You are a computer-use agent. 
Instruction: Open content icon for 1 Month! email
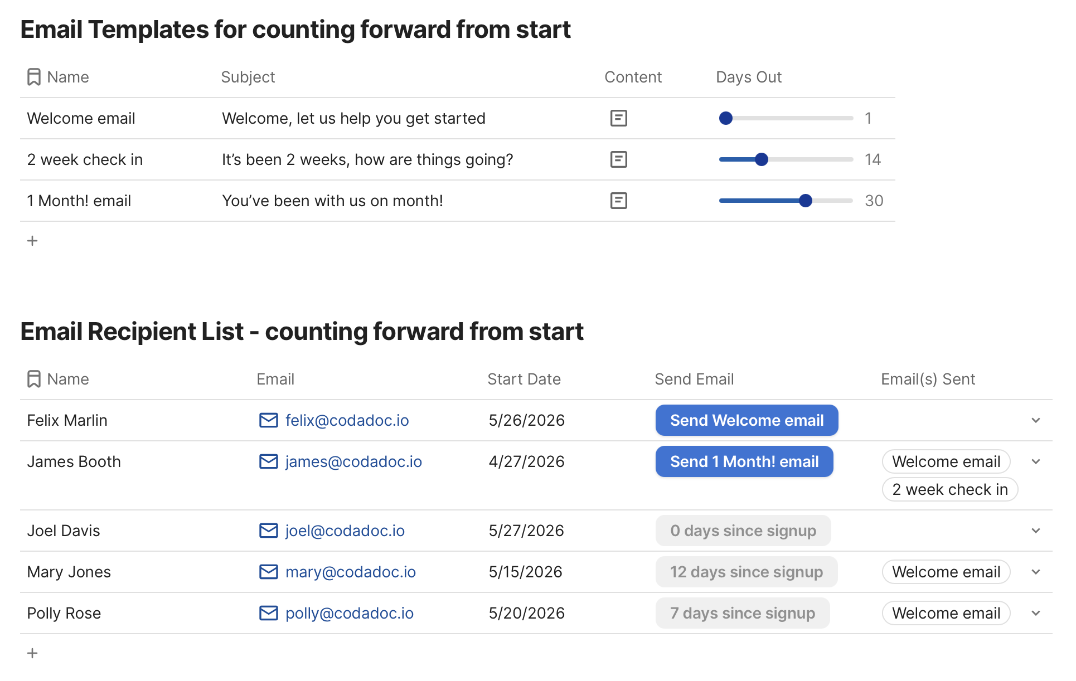click(x=618, y=201)
